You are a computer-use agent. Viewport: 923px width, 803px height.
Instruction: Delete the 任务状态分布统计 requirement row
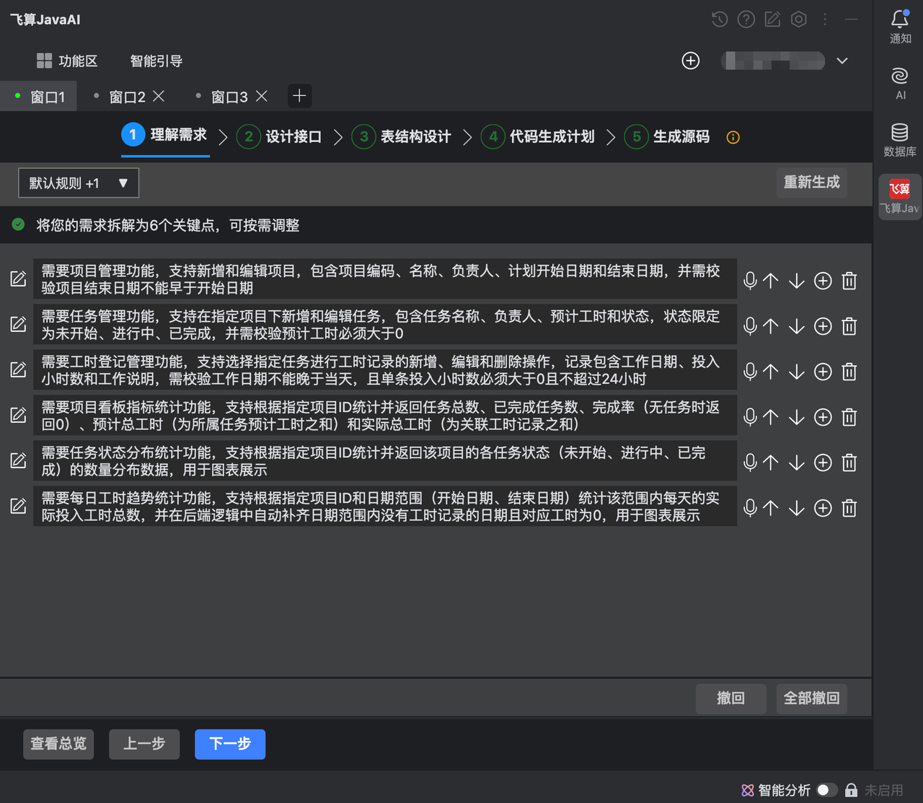[849, 462]
